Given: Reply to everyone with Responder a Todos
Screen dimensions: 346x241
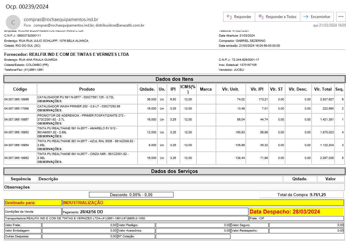Looking at the screenshot, I should pos(277,17).
